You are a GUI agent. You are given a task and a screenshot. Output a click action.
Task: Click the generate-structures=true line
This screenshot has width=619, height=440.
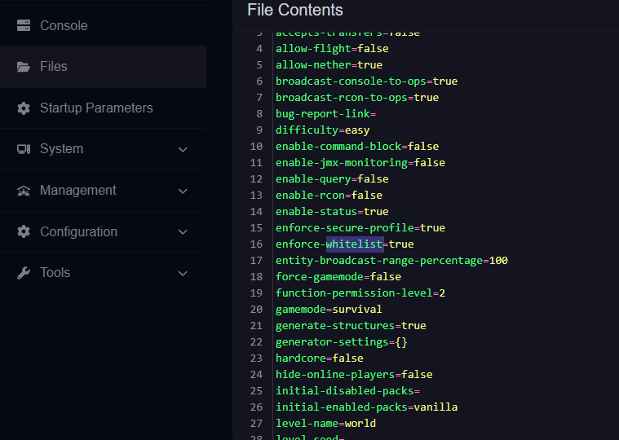point(351,326)
